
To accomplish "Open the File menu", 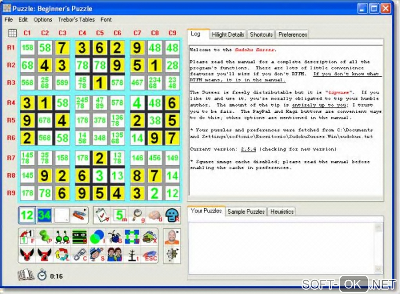I will pyautogui.click(x=8, y=20).
